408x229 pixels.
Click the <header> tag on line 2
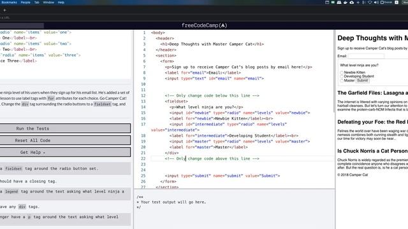click(164, 38)
